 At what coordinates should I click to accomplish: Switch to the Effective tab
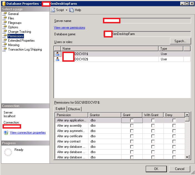coord(74,109)
